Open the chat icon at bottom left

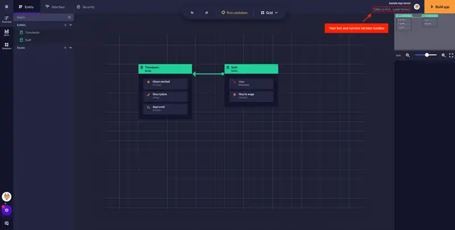point(6,223)
